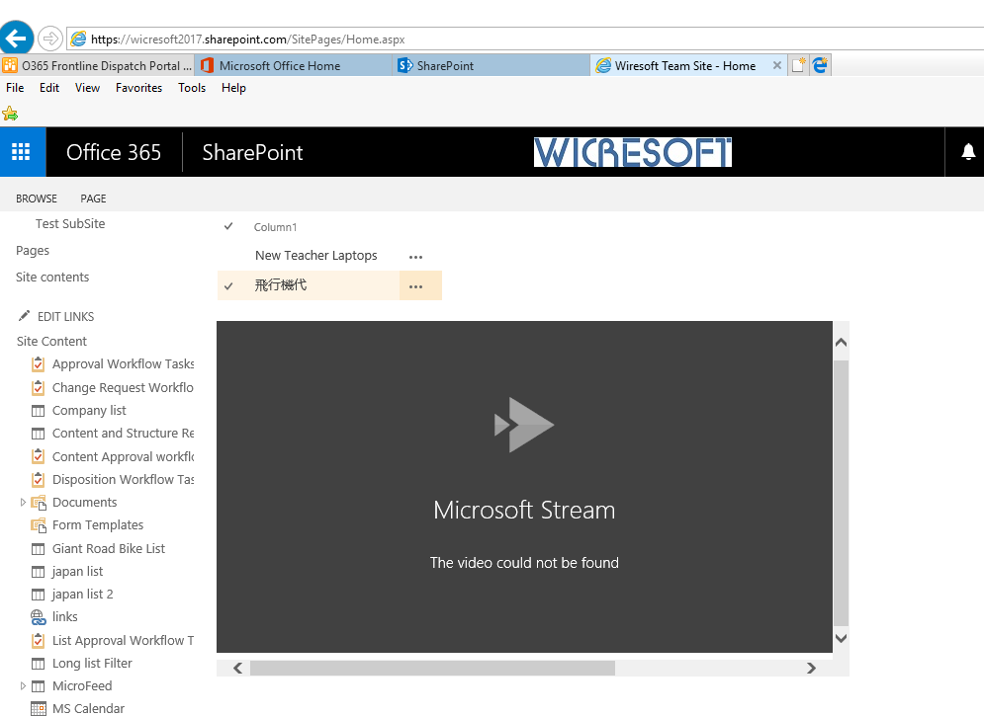Click the Content Approval workflow task icon
Screen dimensions: 984x717
39,456
